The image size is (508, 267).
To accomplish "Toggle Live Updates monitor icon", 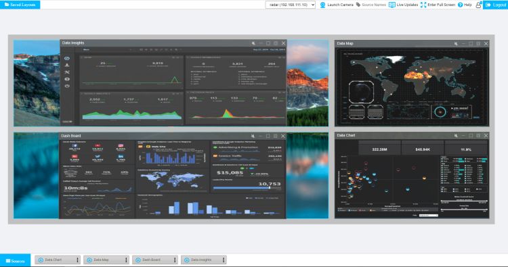I will (x=391, y=5).
